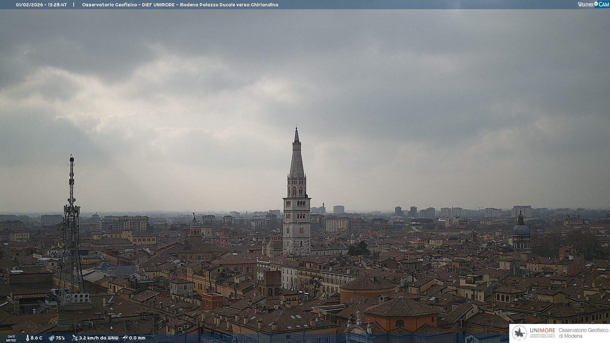Click the wind vane anemometer icon

click(x=75, y=338)
